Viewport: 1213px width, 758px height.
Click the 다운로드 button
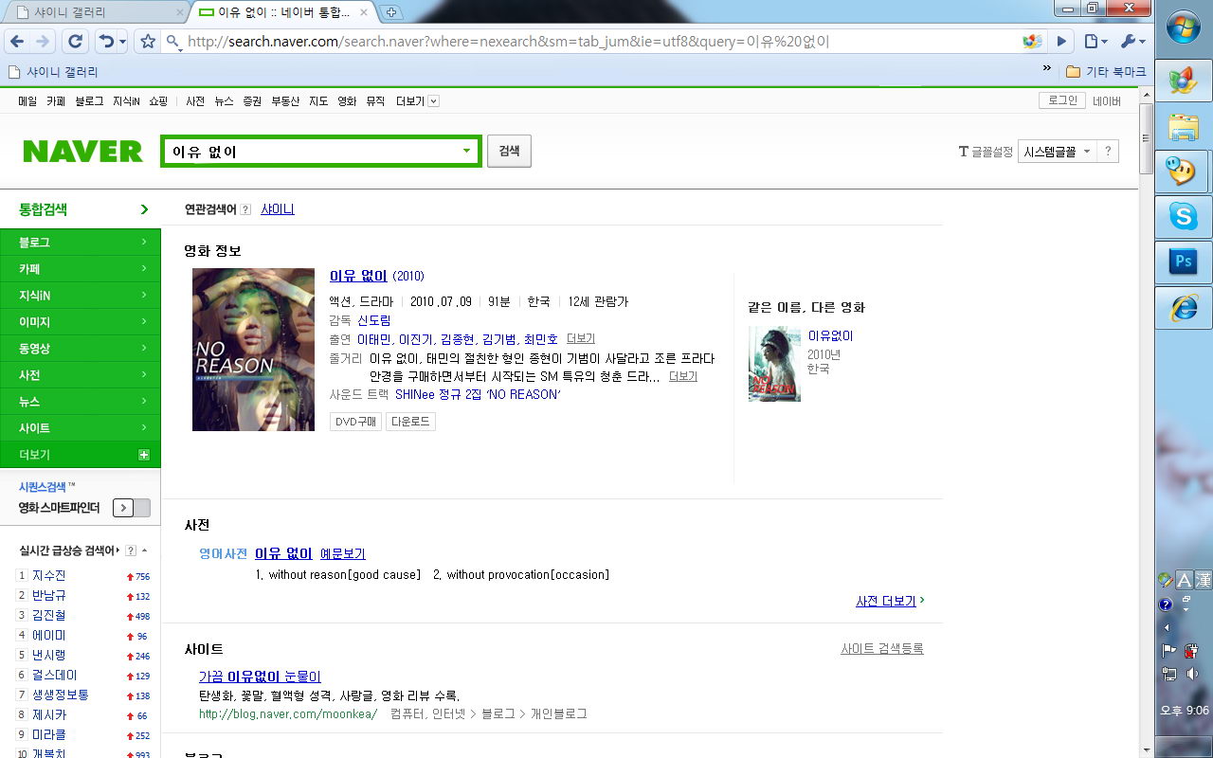tap(410, 422)
